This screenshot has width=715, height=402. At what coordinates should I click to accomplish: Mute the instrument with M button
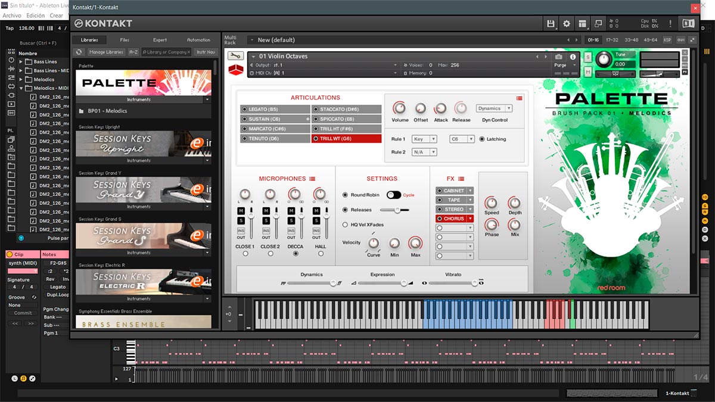point(588,71)
